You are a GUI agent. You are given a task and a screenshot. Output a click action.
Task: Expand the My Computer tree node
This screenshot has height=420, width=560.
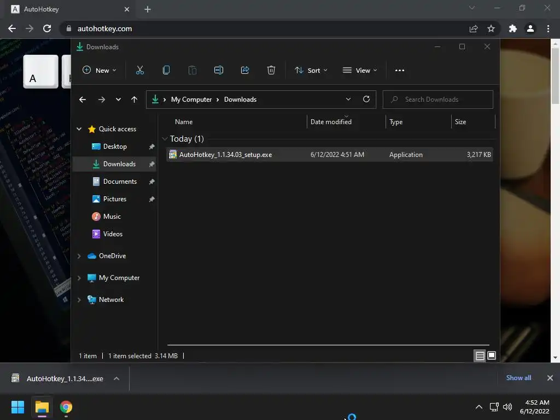coord(79,278)
